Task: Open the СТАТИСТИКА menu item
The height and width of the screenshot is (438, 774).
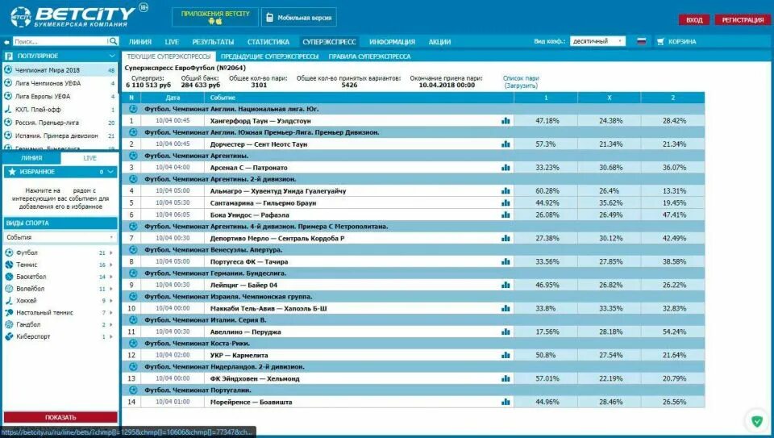Action: 268,42
